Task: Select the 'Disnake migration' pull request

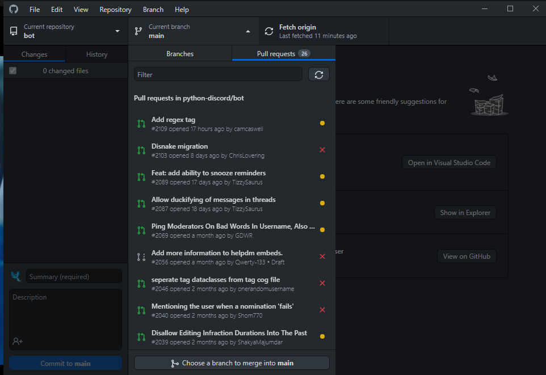Action: (x=232, y=150)
